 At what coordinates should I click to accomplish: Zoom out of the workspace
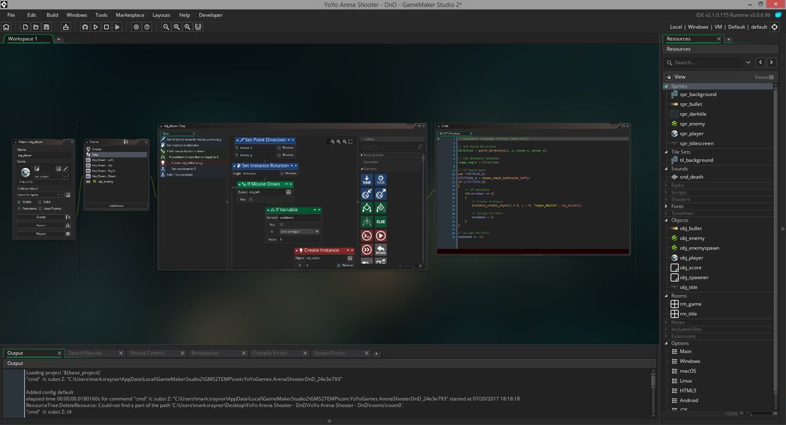[x=166, y=27]
